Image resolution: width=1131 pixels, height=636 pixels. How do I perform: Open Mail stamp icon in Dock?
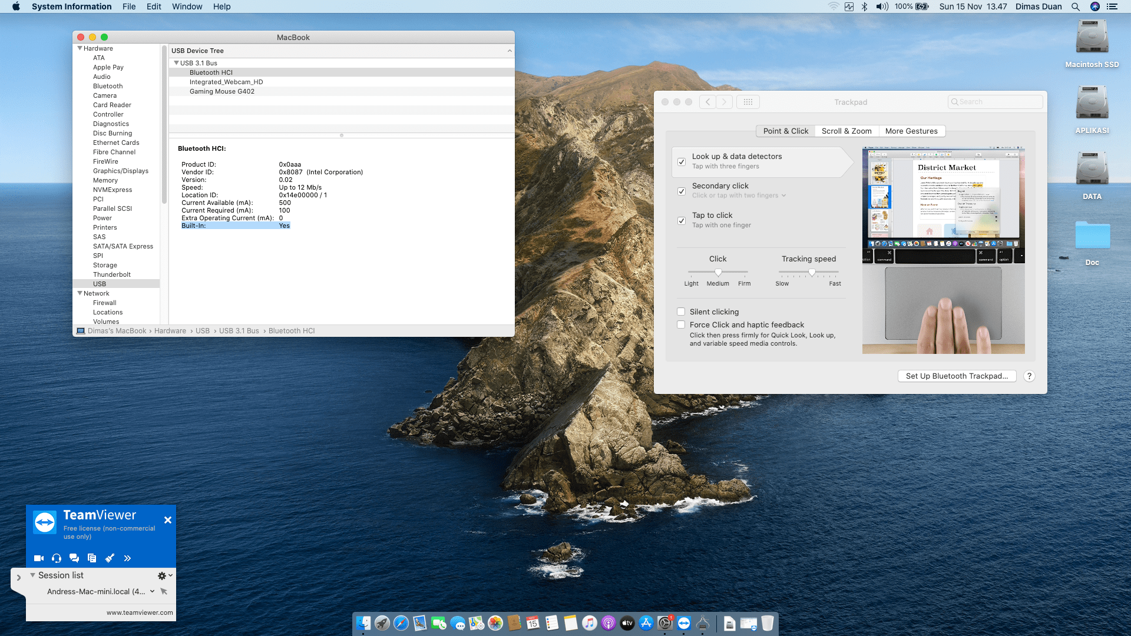(420, 623)
